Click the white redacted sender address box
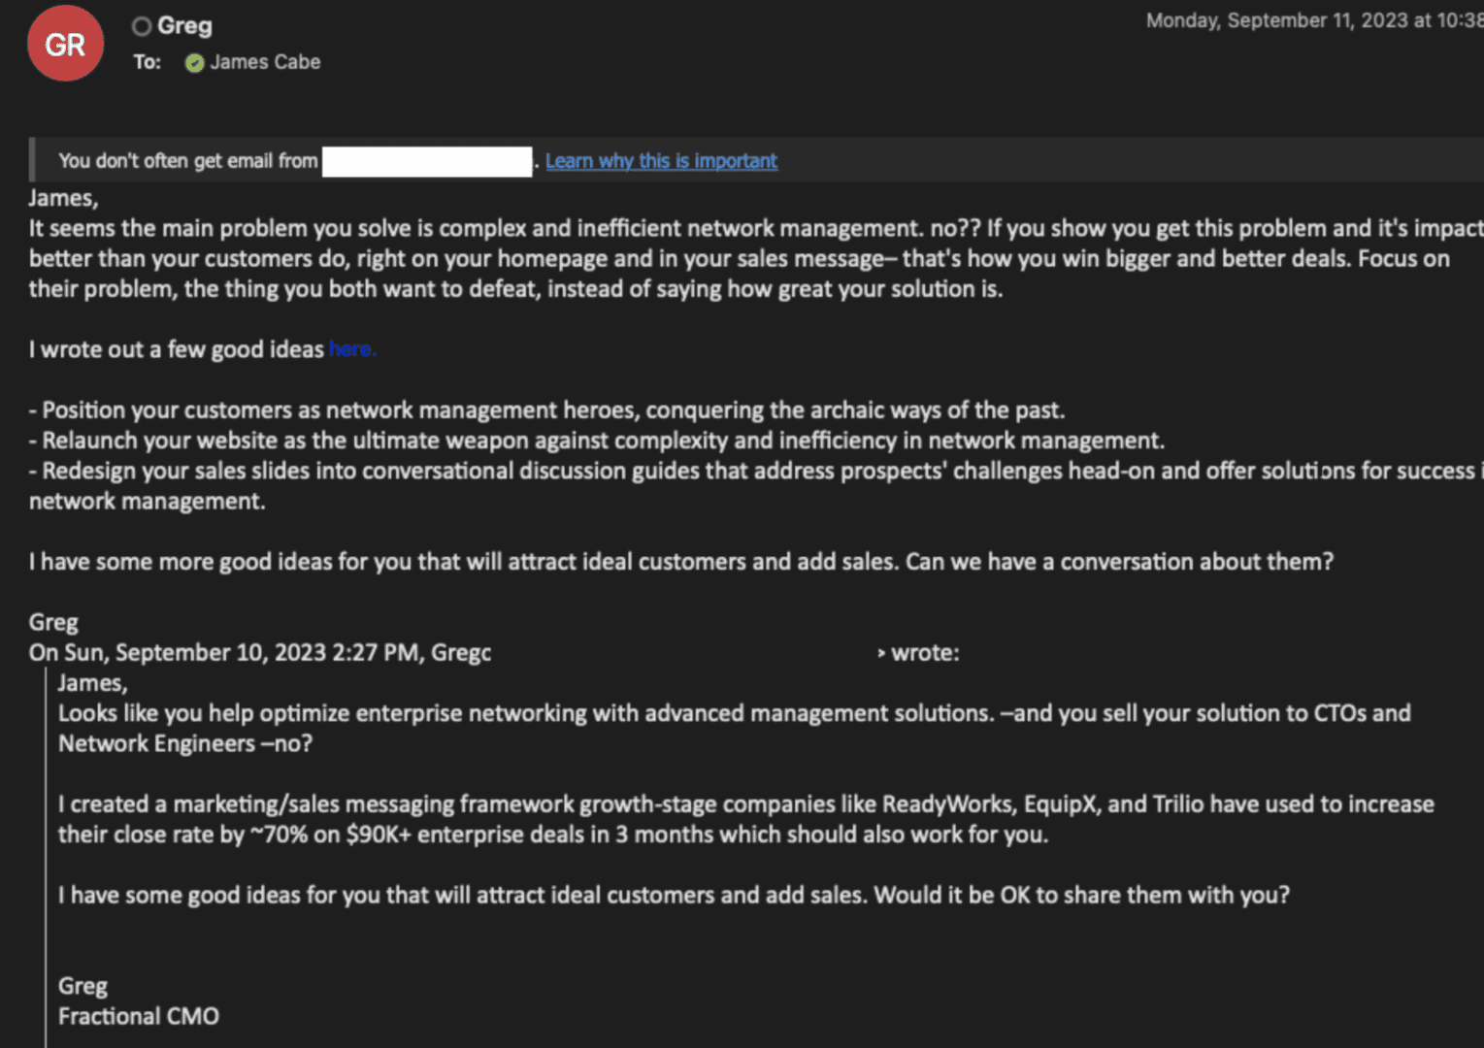The image size is (1484, 1048). pos(427,161)
